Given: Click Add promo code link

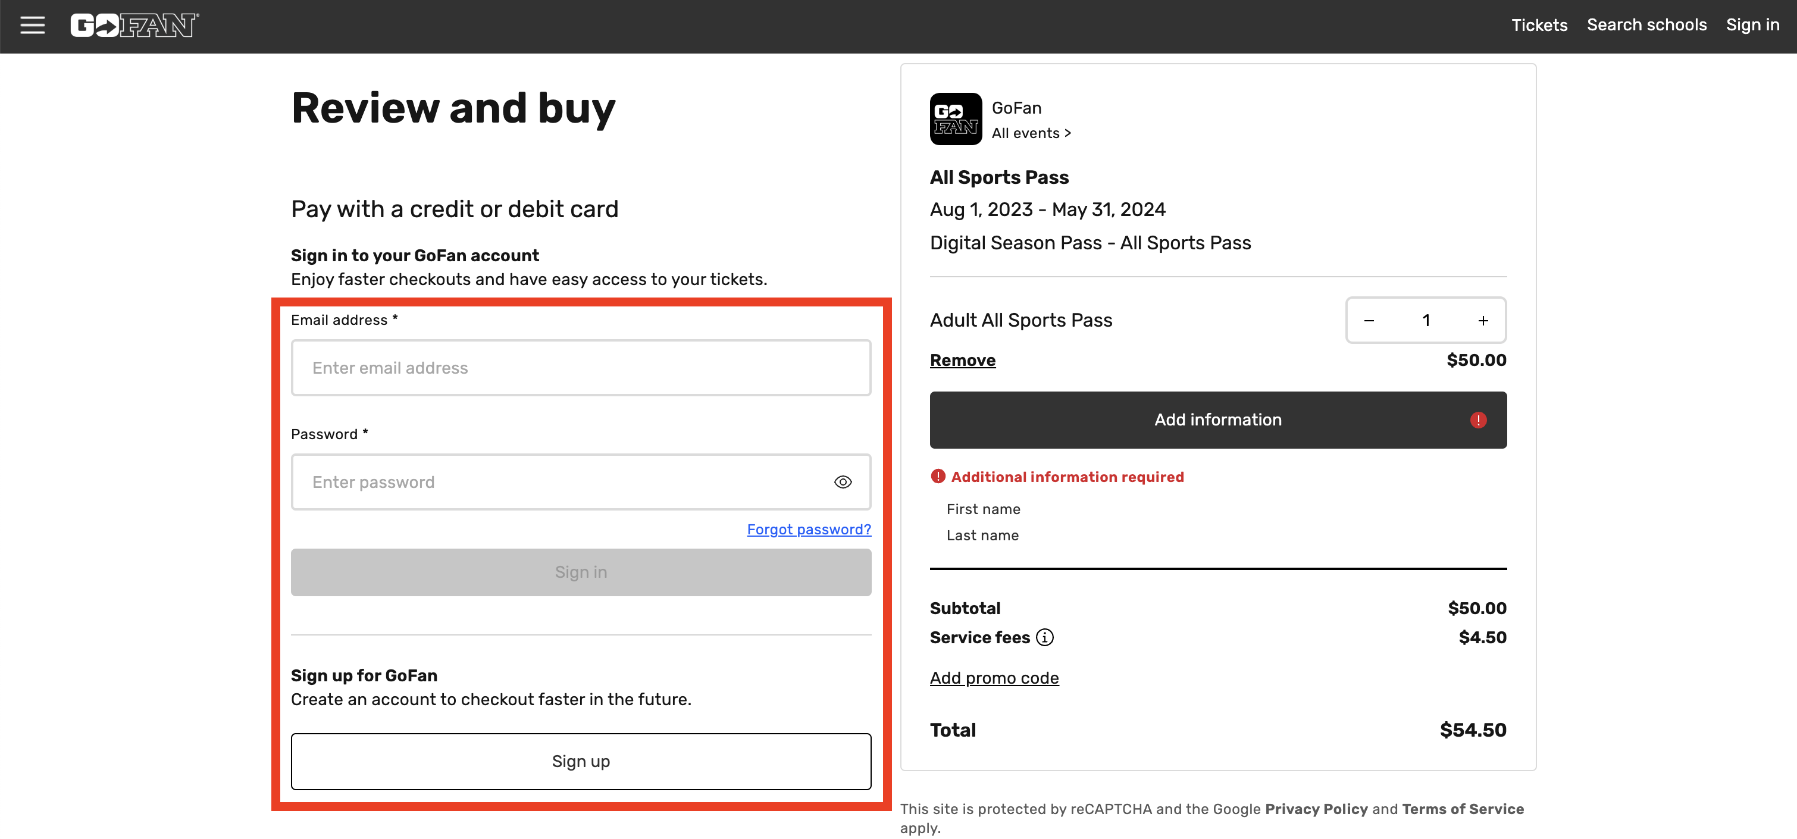Looking at the screenshot, I should [x=994, y=678].
